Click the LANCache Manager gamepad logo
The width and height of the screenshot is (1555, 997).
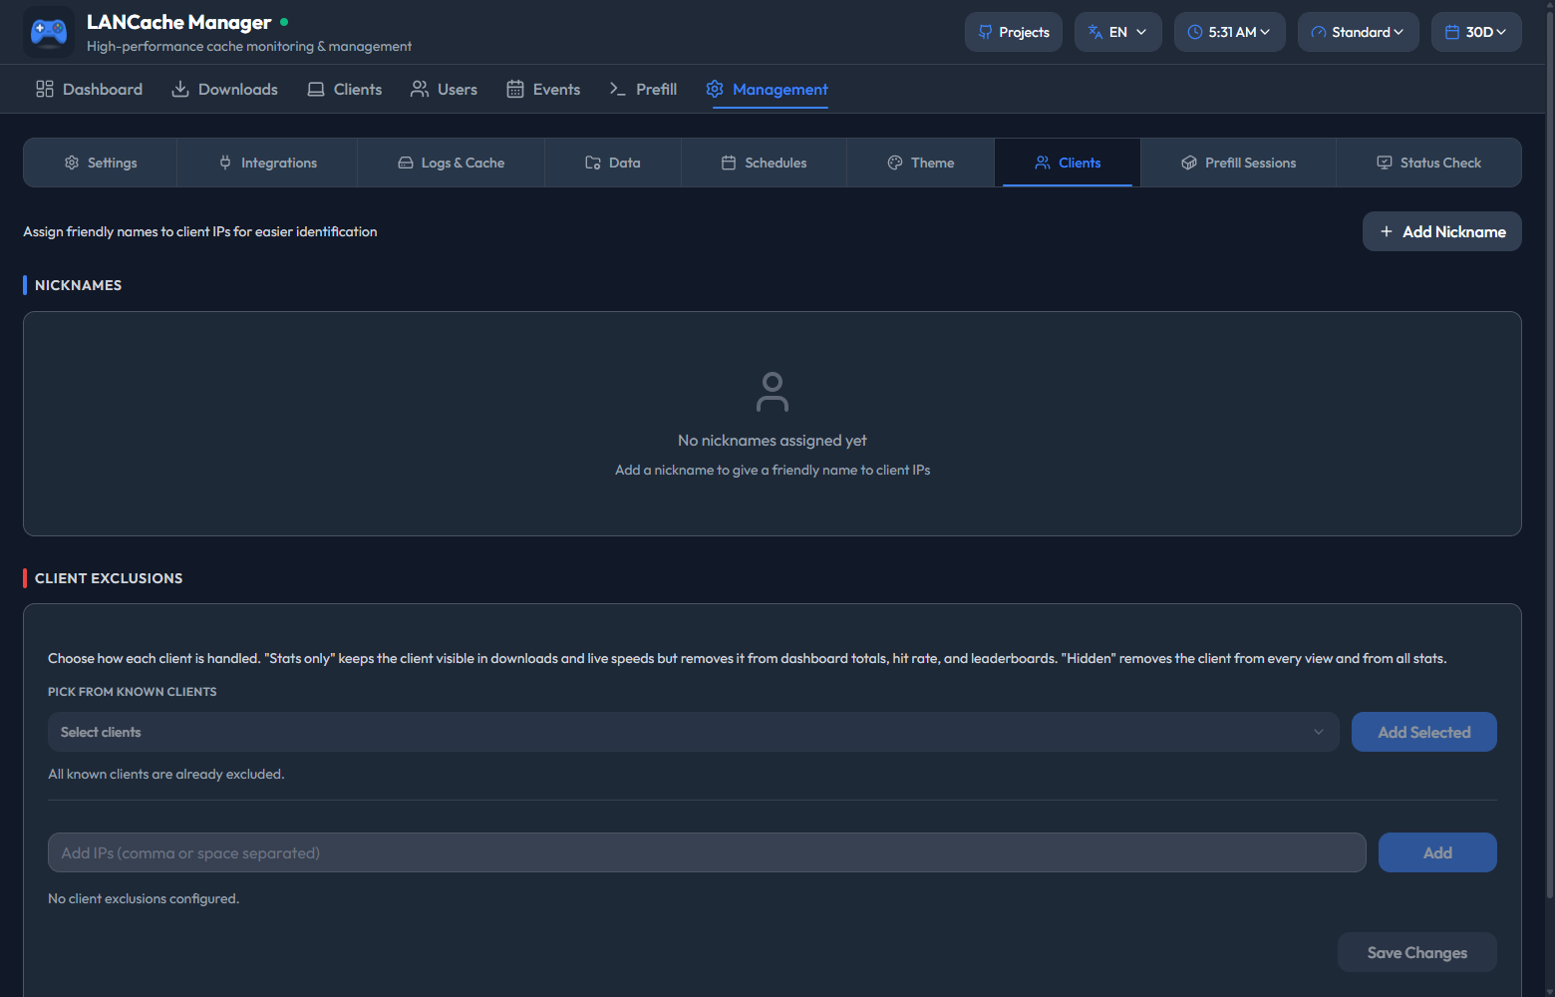click(x=49, y=32)
